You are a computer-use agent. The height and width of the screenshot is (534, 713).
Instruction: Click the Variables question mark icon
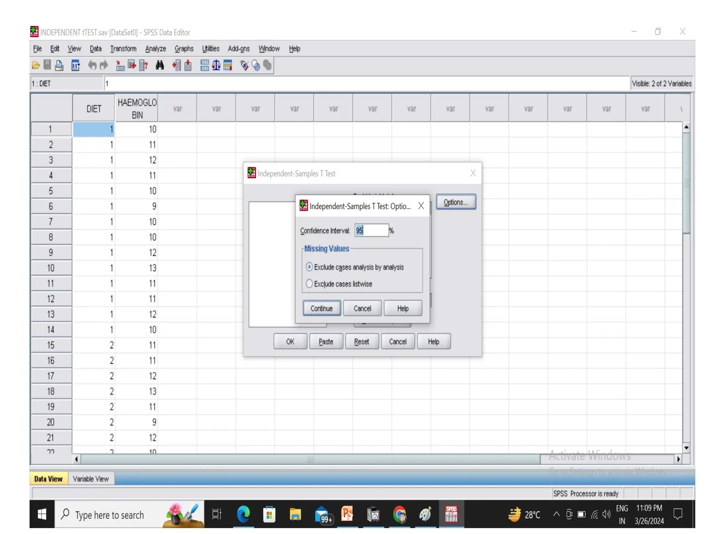143,65
